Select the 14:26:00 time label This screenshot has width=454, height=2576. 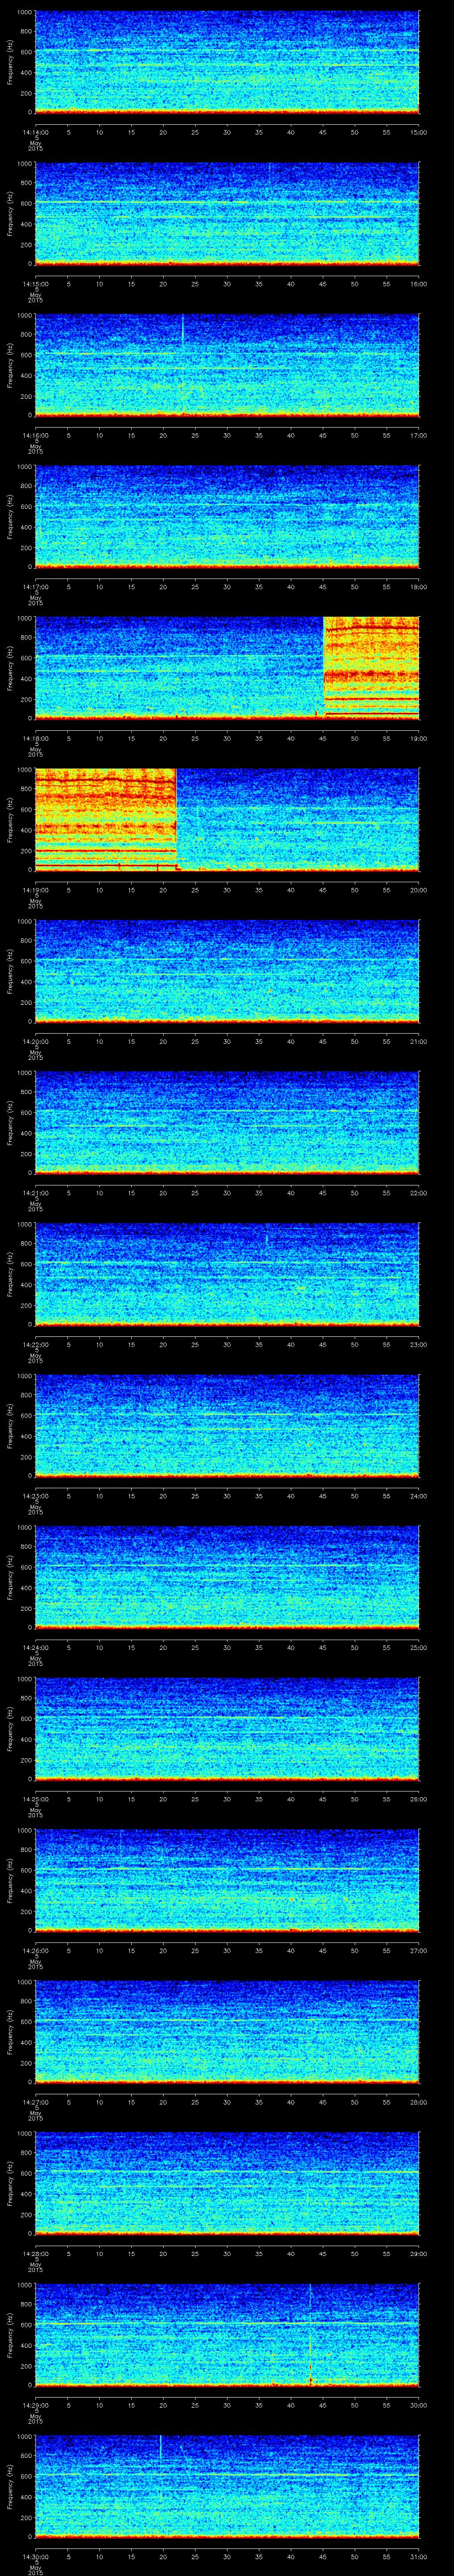35,1950
